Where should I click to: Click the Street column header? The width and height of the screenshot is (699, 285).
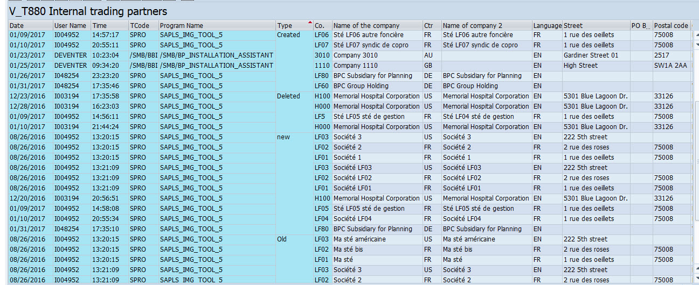pos(596,25)
